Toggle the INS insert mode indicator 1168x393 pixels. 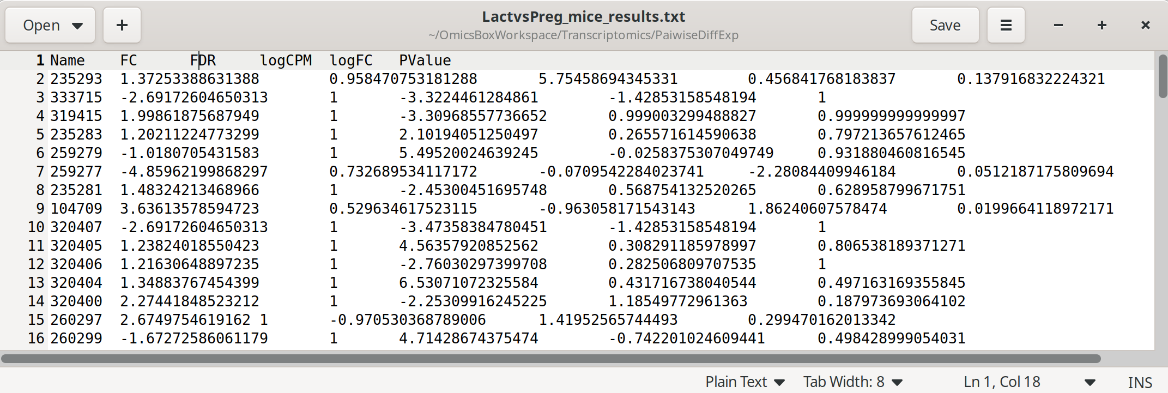pyautogui.click(x=1140, y=383)
